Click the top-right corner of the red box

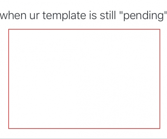coord(160,29)
